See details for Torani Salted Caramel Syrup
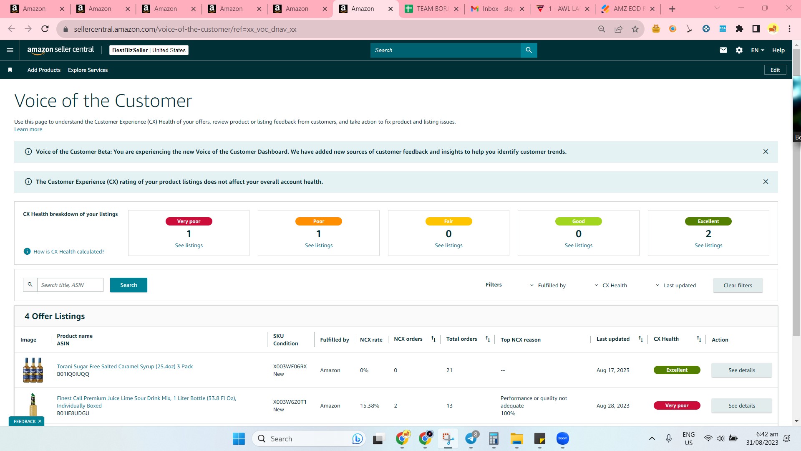801x451 pixels. coord(741,370)
